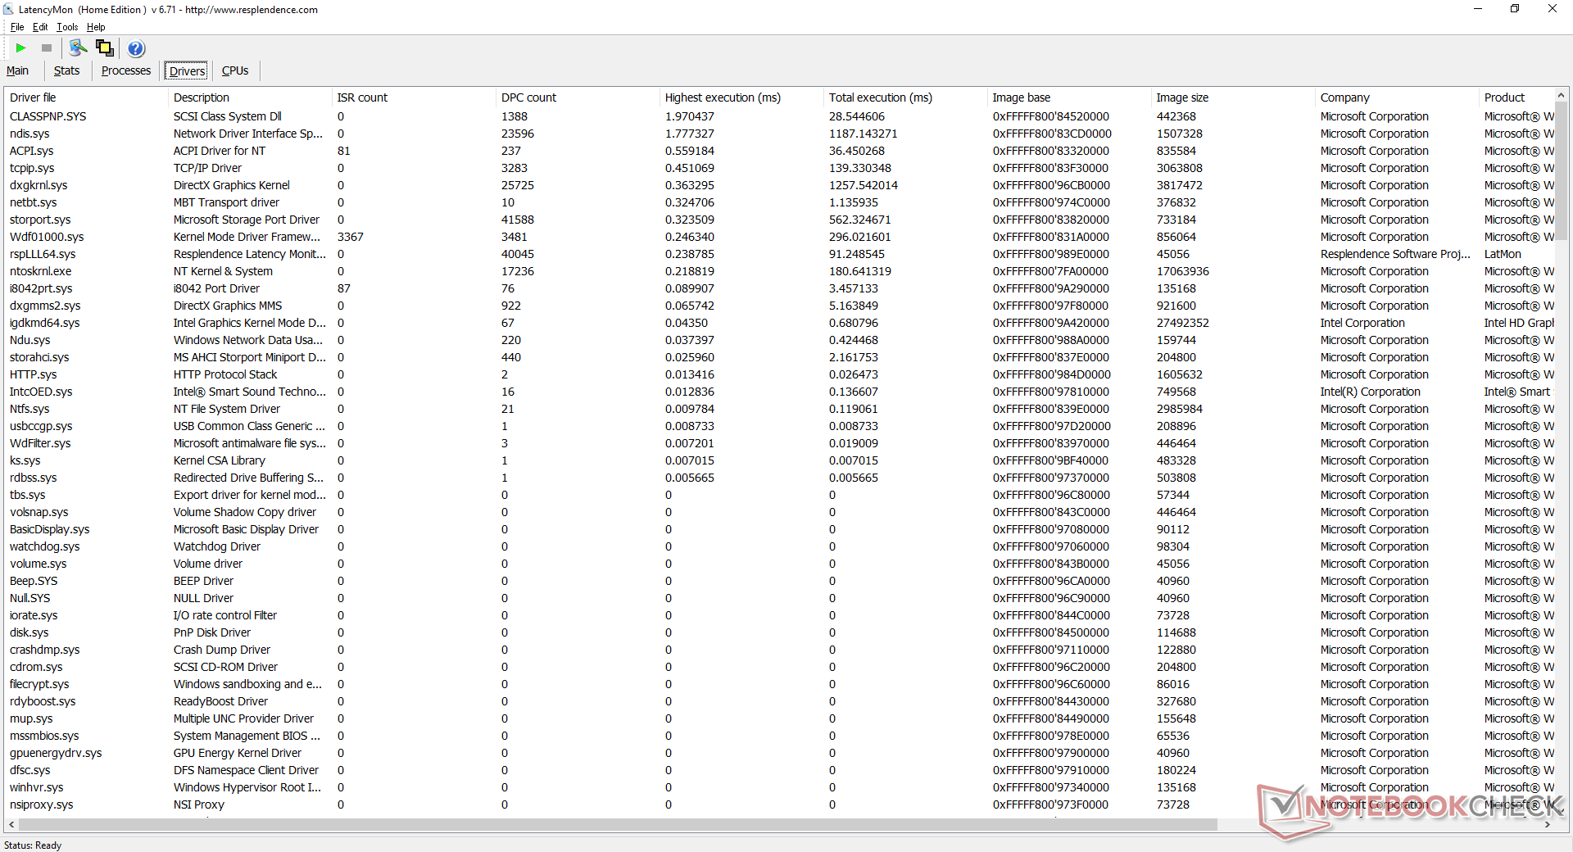Select the dxgkrnl.sys driver row

pyautogui.click(x=779, y=185)
